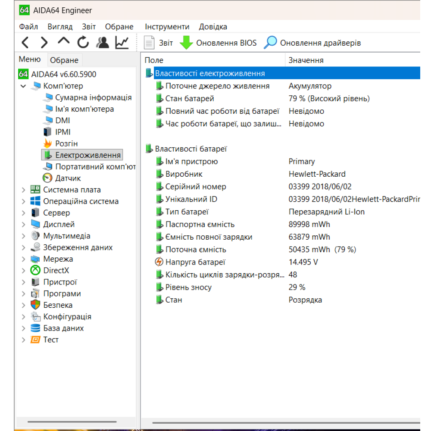
Task: Expand the Дисплей tree node
Action: coord(23,225)
